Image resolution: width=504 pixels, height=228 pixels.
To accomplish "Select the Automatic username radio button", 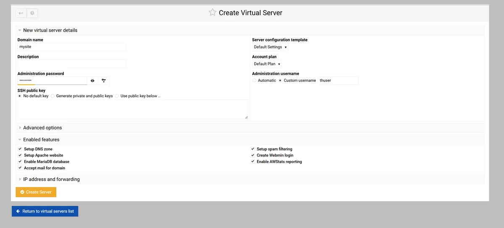I will 254,80.
